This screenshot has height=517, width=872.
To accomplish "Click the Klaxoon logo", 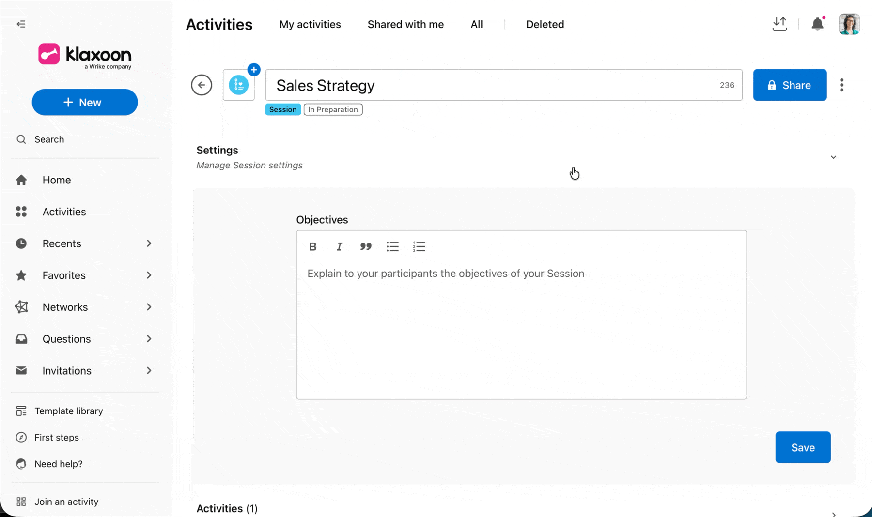I will click(85, 56).
